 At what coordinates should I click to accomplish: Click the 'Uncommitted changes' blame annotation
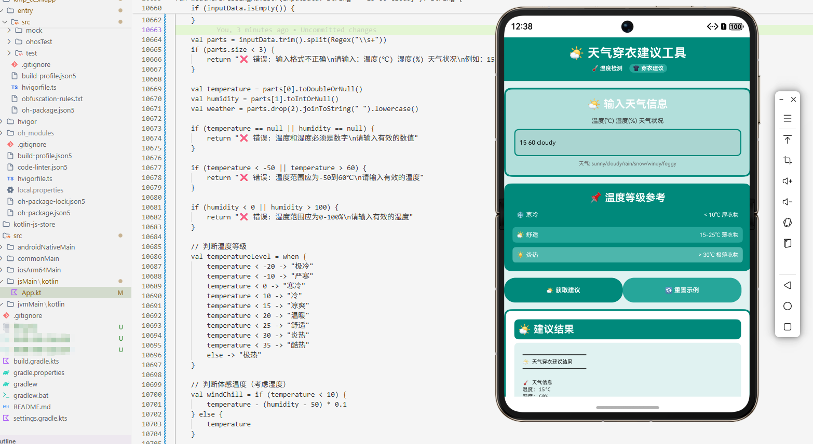[x=338, y=30]
